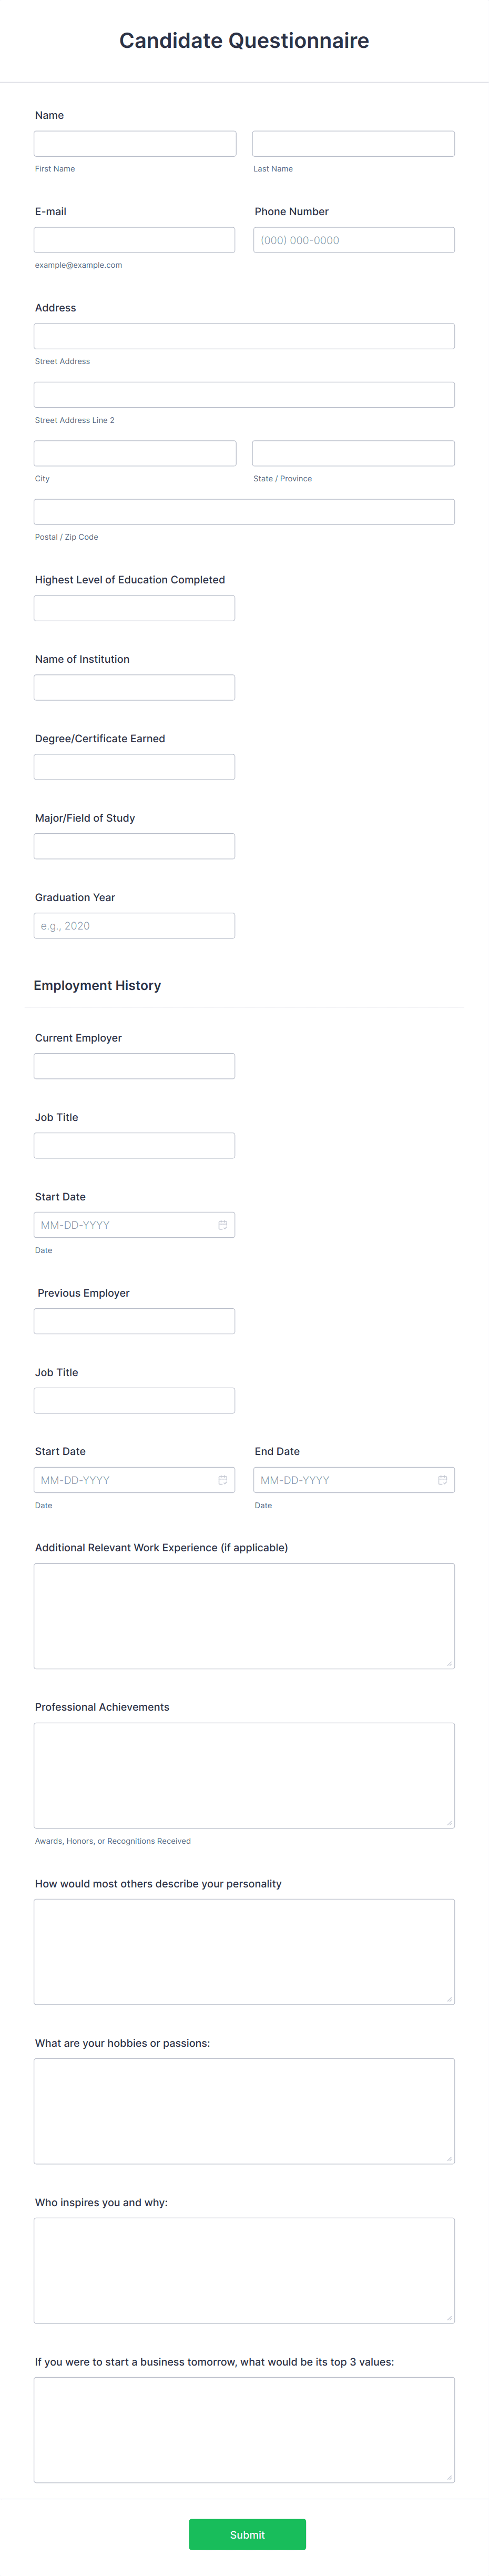
Task: Select the Street Address Line 2 field
Action: [x=244, y=395]
